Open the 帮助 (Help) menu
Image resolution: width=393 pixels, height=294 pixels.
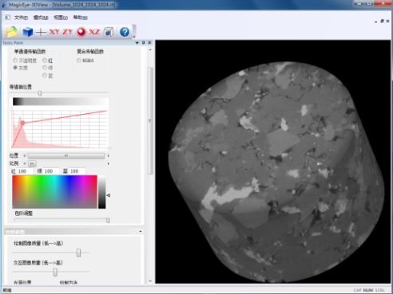[x=80, y=18]
